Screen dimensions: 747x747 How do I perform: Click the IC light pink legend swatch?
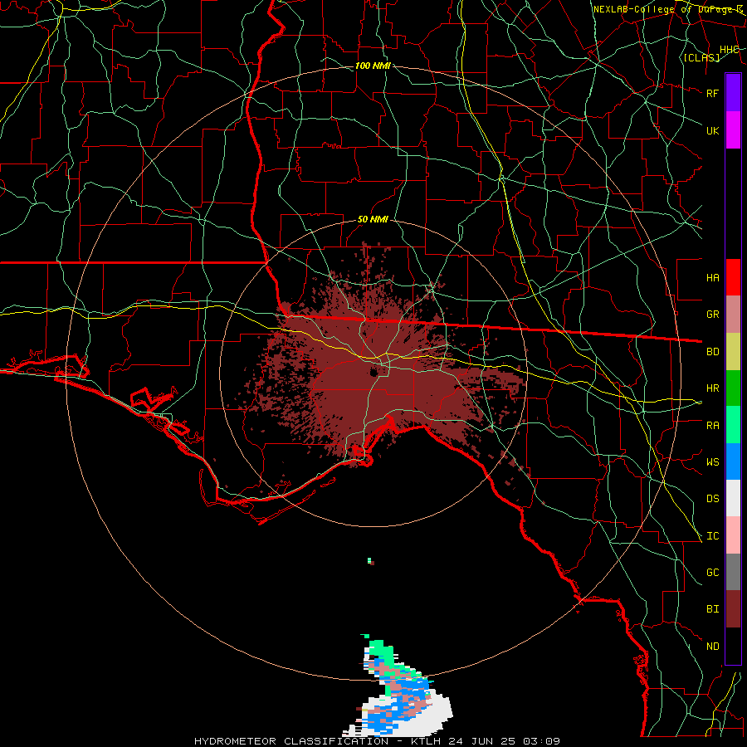click(x=733, y=535)
